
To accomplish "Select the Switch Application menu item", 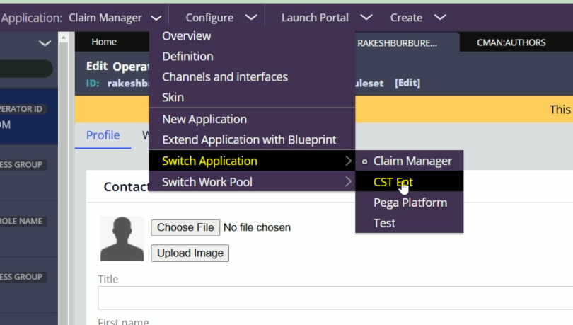I will click(x=252, y=161).
